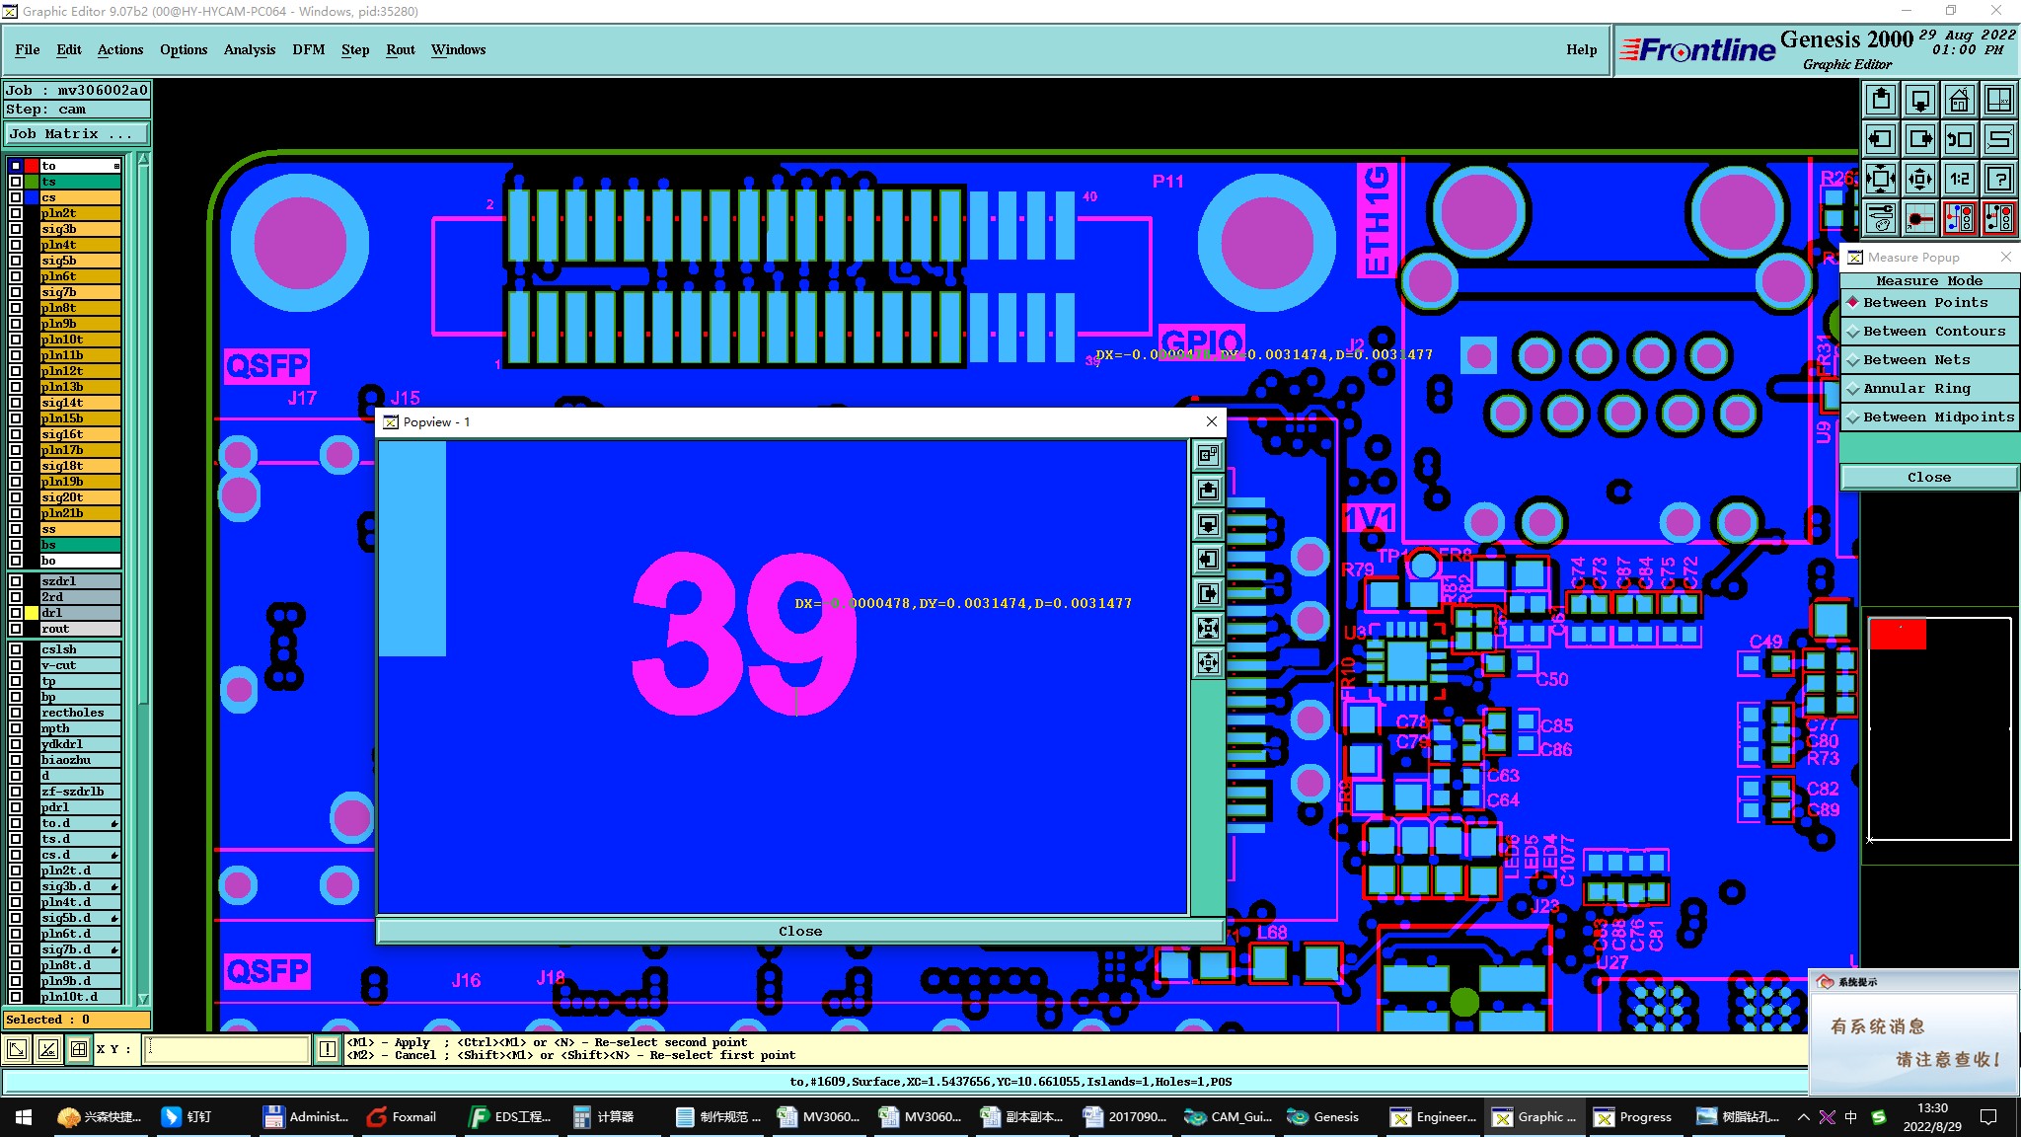Click the red color swatch of layer to
Viewport: 2021px width, 1137px height.
32,166
